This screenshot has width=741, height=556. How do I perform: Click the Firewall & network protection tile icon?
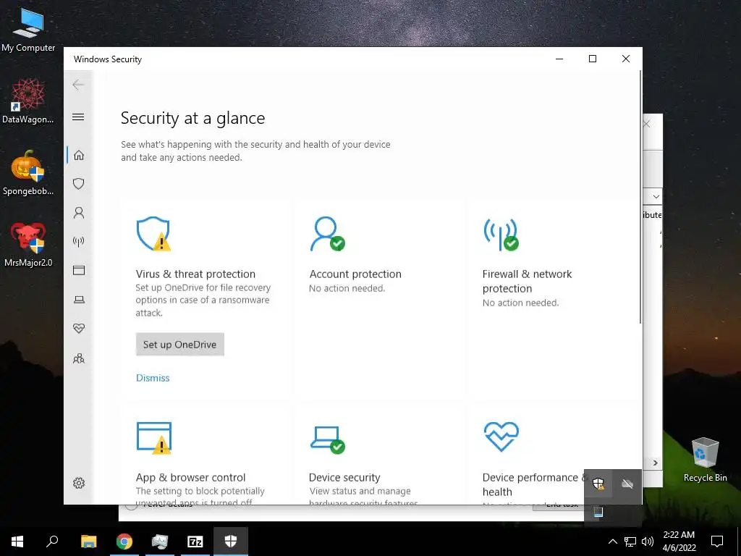[x=501, y=235]
